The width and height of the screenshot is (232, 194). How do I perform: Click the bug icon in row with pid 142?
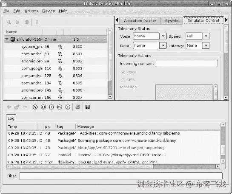60,90
